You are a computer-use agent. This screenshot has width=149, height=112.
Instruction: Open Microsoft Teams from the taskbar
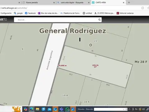click(61, 109)
